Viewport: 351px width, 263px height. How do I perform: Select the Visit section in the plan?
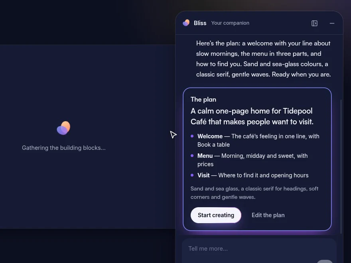coord(253,175)
